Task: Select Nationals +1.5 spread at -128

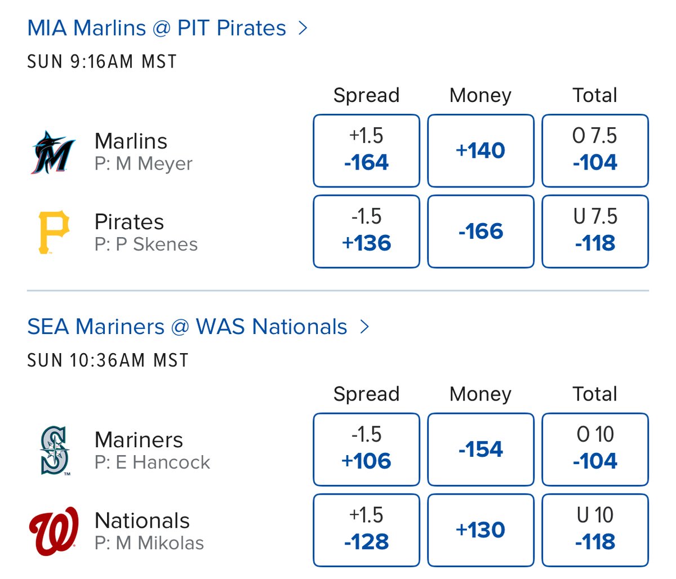Action: (x=366, y=530)
